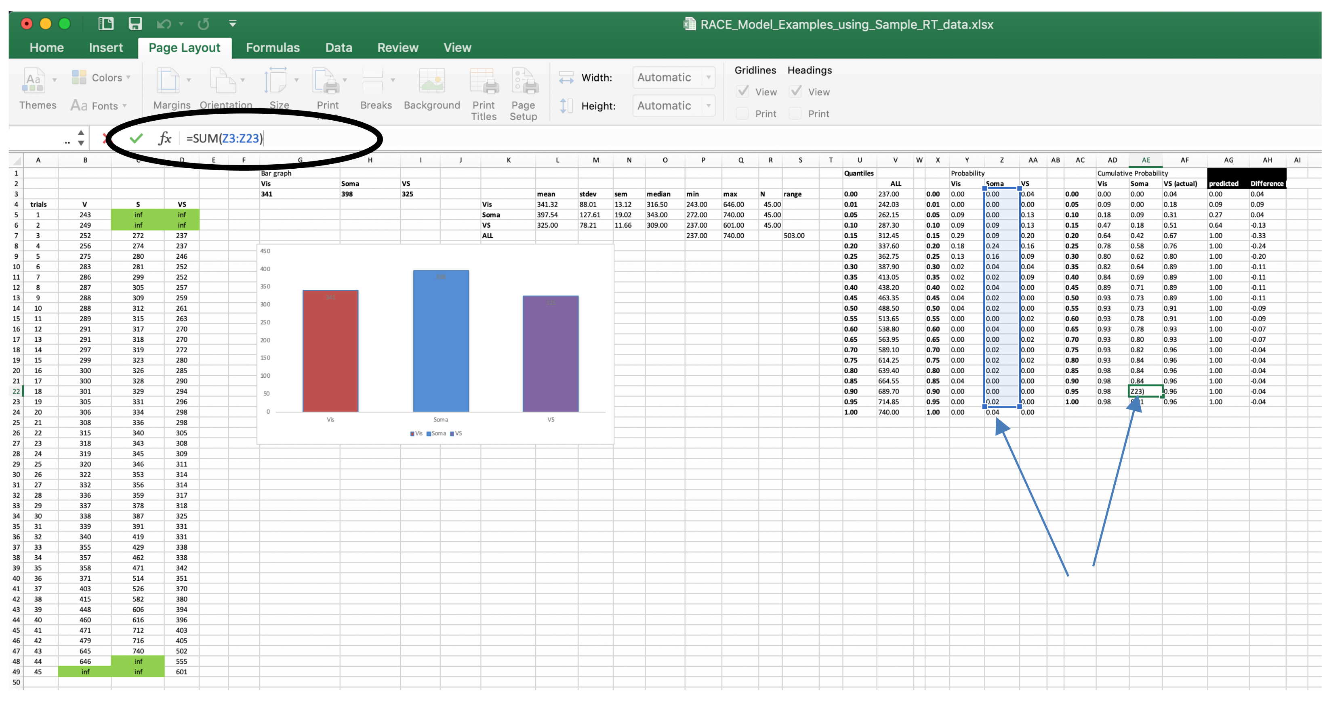Click the Background picture icon

[432, 82]
